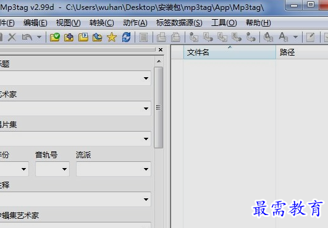328x228 pixels.
Task: Expand the 标题 title field dropdown
Action: pyautogui.click(x=146, y=78)
